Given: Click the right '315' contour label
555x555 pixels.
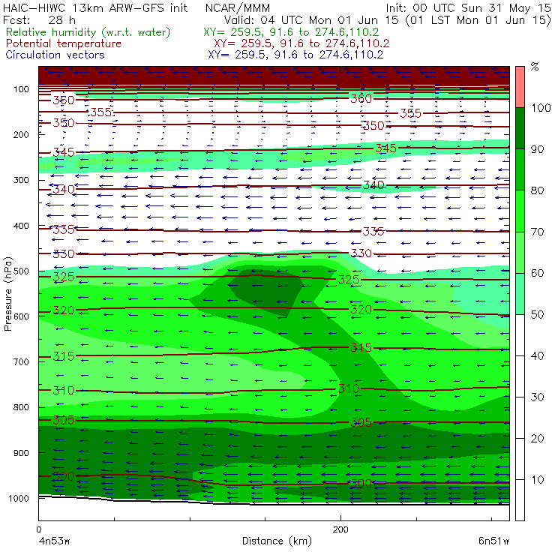Looking at the screenshot, I should (361, 348).
